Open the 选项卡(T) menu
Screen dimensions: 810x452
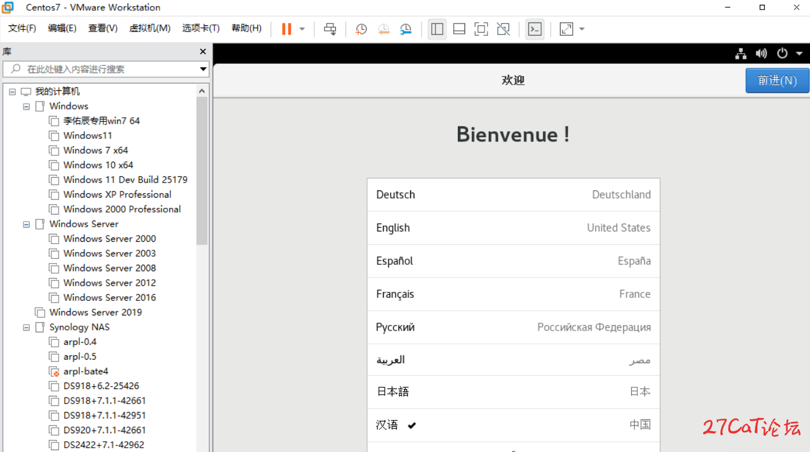(x=201, y=28)
